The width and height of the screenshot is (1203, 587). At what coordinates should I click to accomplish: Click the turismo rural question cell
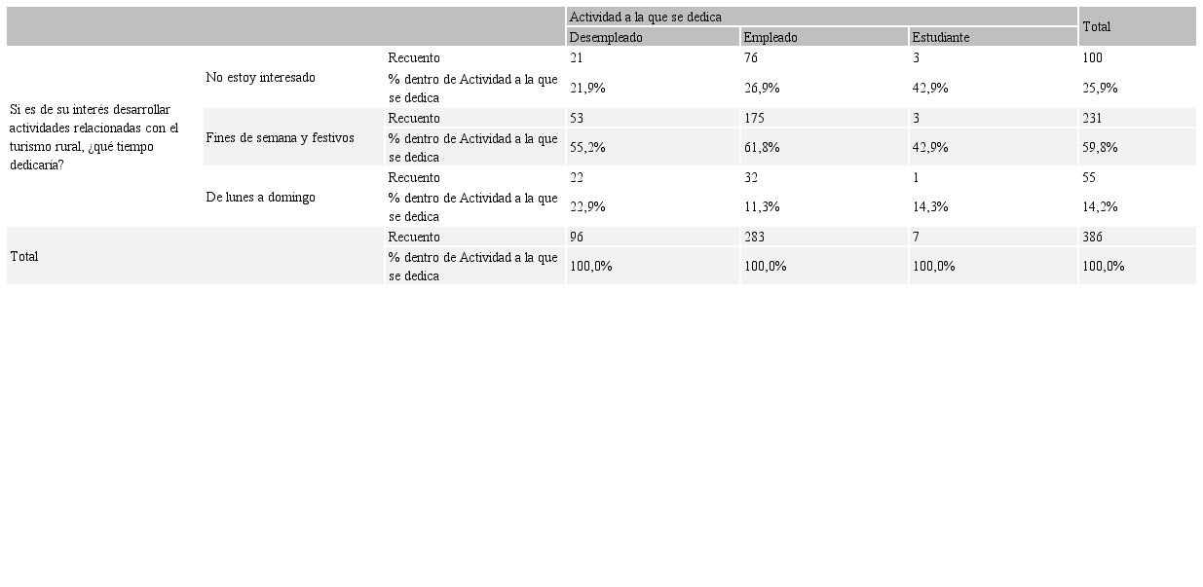click(94, 136)
